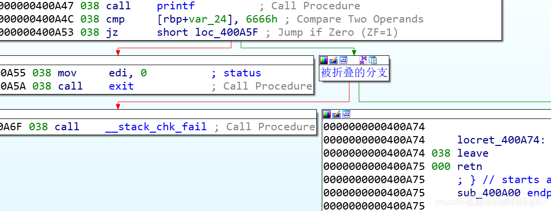Click the address 400A53 on jz line

coord(37,32)
